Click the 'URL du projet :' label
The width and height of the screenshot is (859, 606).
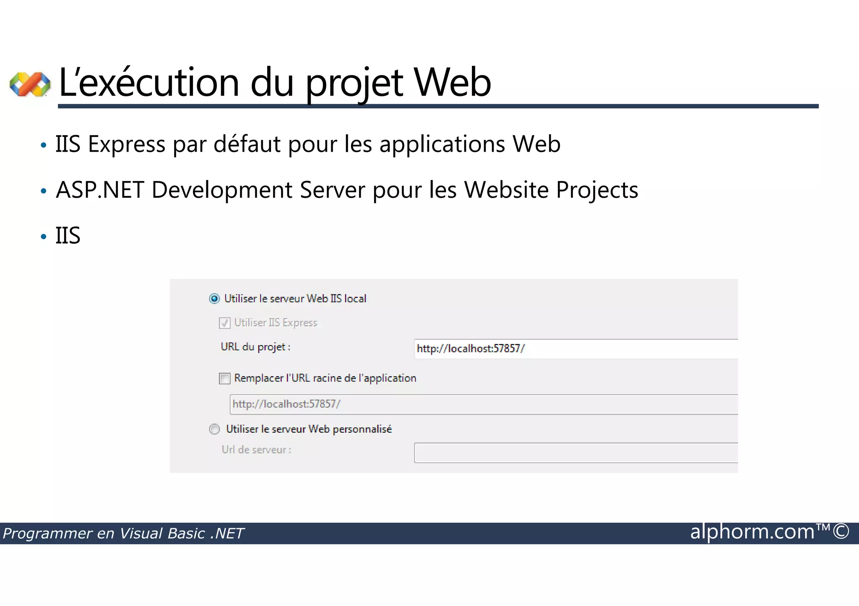(255, 347)
